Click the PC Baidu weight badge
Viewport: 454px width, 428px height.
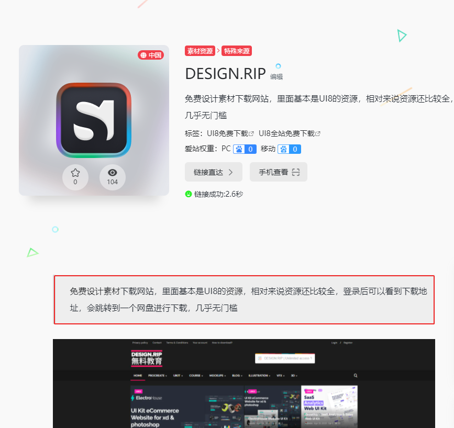coord(245,149)
